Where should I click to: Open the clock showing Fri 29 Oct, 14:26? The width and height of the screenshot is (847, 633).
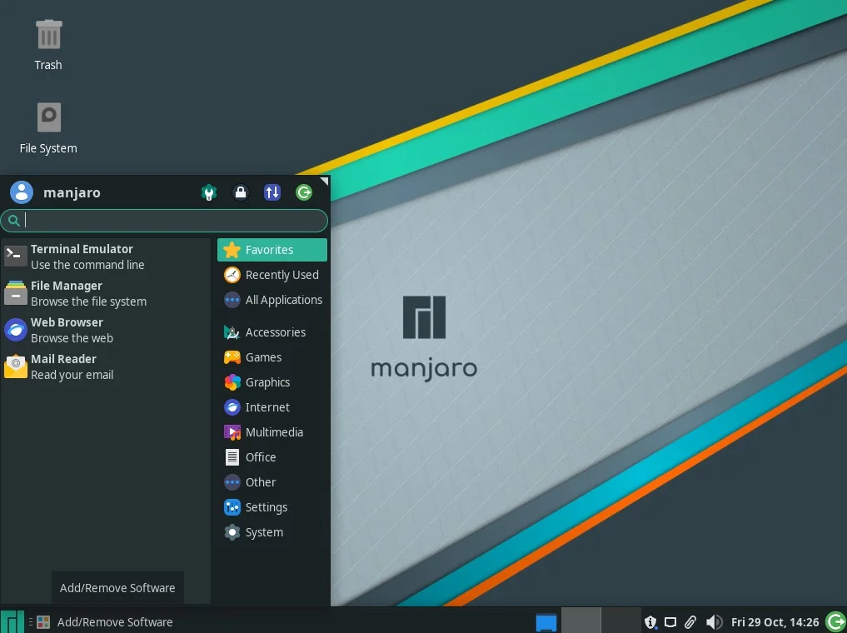(x=775, y=622)
